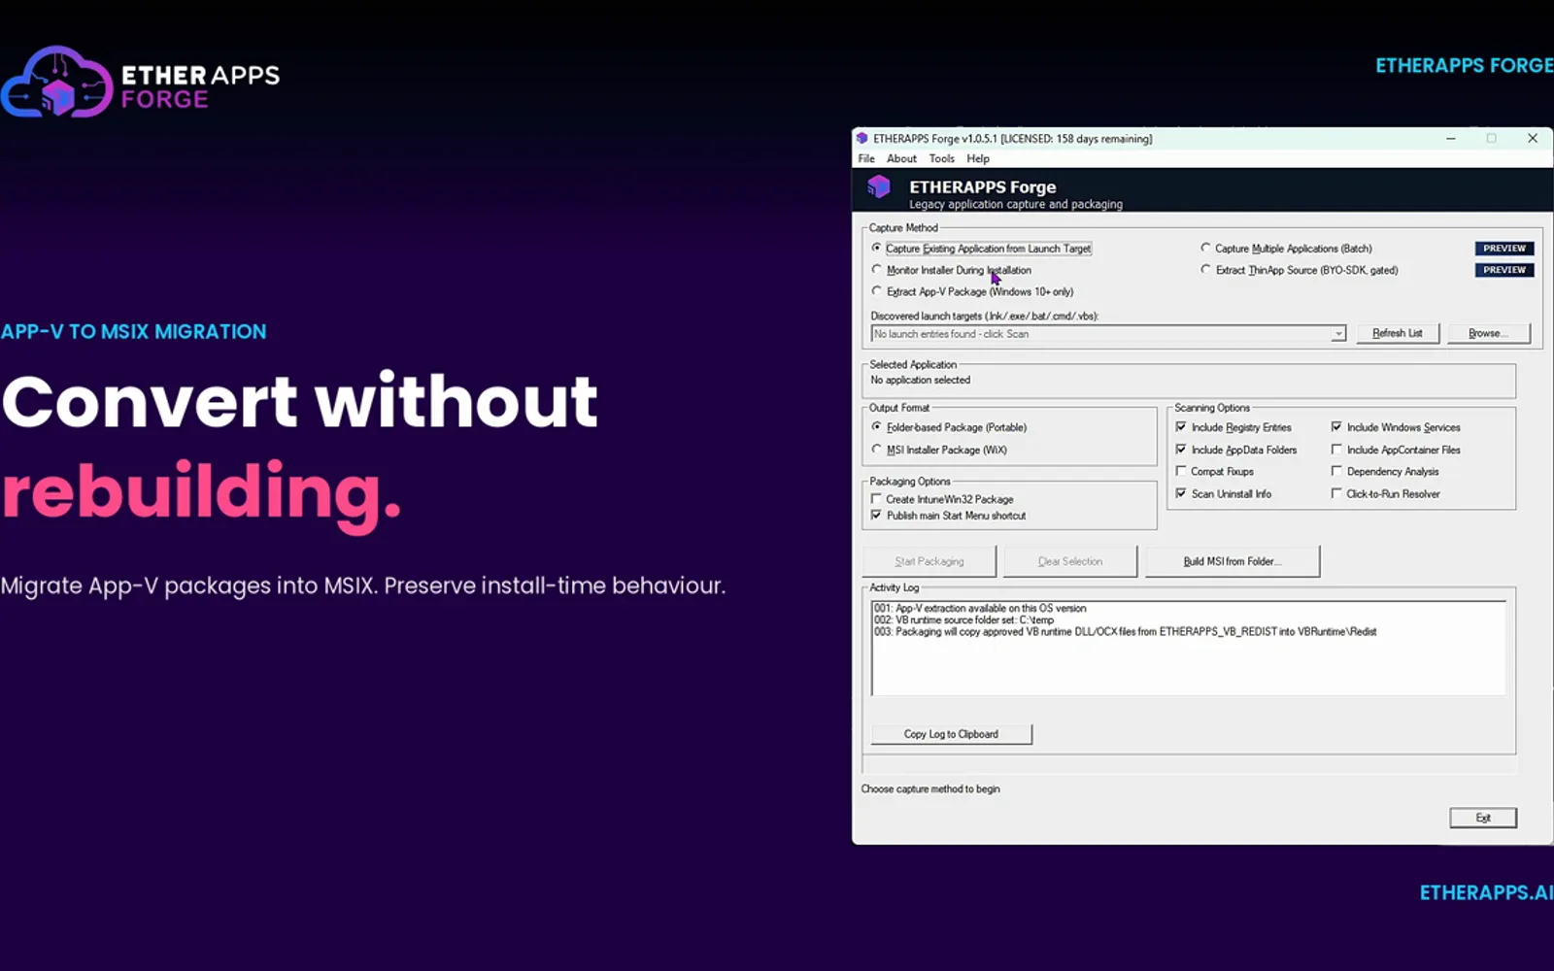Click the Clear Selection button
This screenshot has width=1554, height=971.
pos(1070,561)
